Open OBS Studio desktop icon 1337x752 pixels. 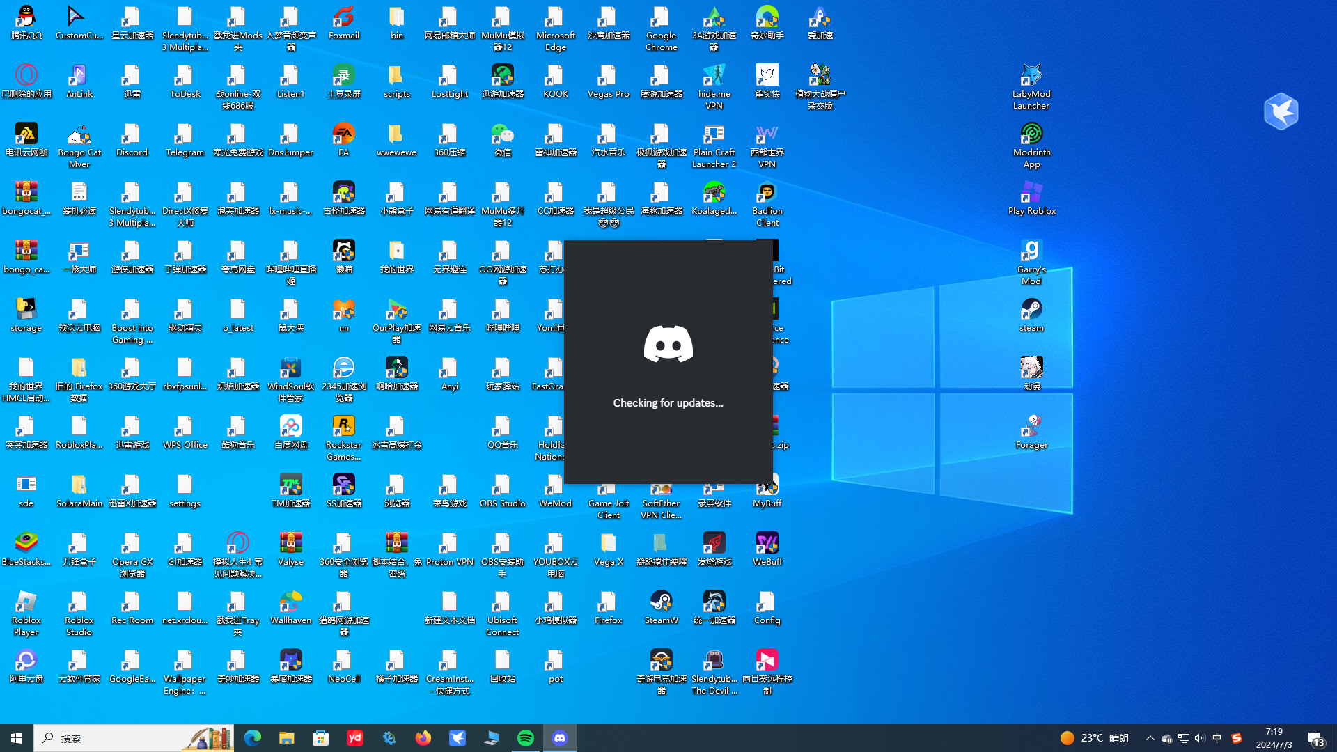point(502,490)
